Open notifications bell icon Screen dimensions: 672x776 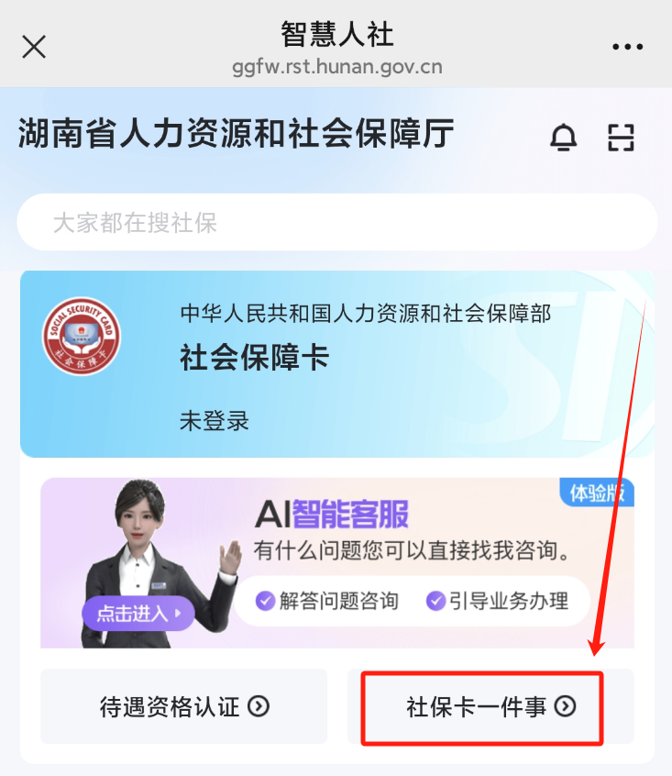[x=564, y=137]
